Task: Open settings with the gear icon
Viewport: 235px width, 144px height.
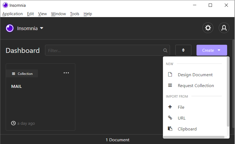Action: point(208,28)
